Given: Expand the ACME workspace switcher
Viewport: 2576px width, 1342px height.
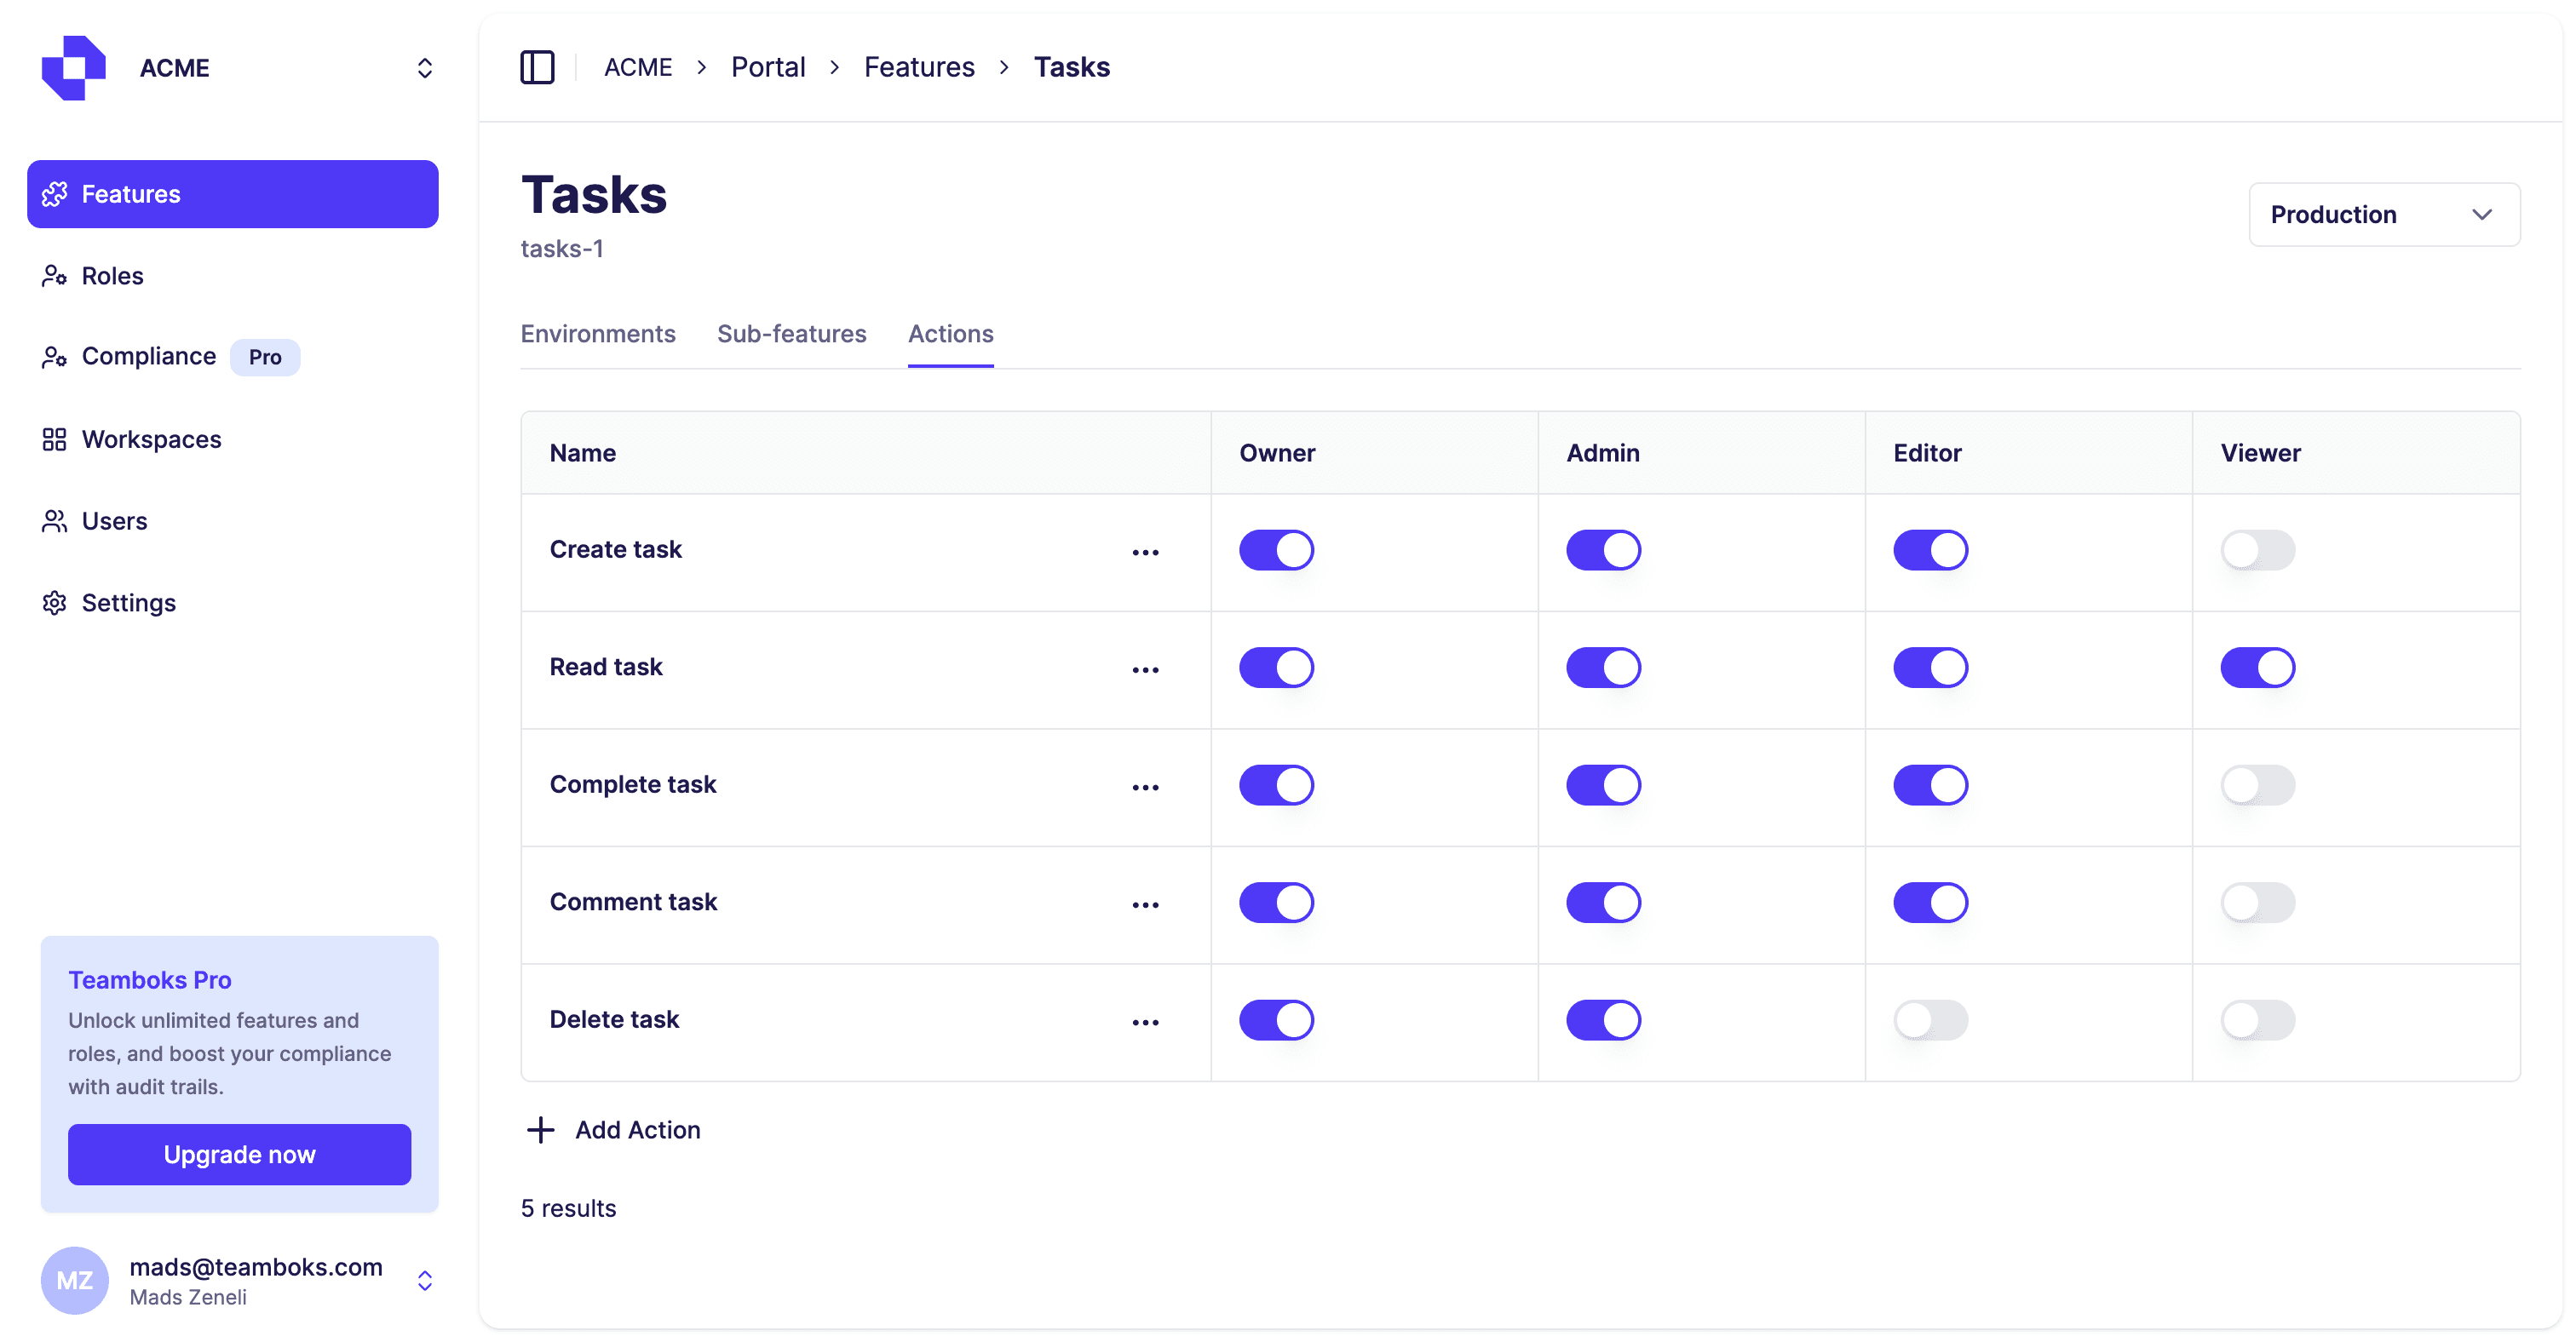Looking at the screenshot, I should coord(424,68).
